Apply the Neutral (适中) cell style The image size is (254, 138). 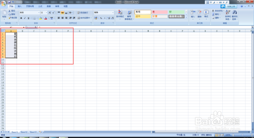pos(143,16)
